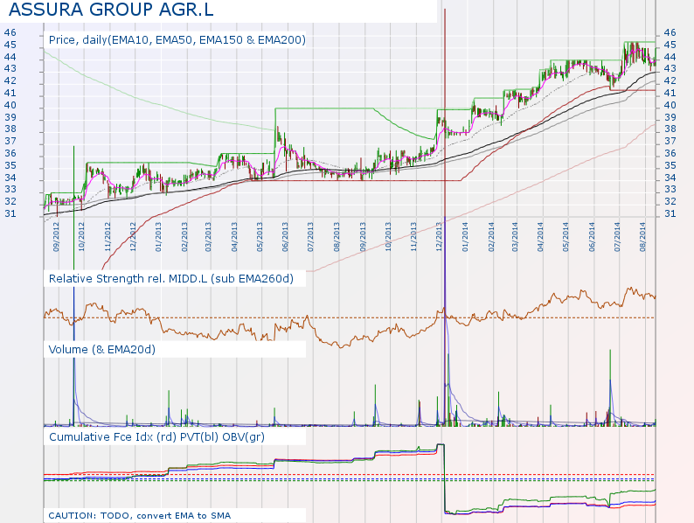This screenshot has height=523, width=694.
Task: Click the Price, daily EMA panel label
Action: [177, 40]
